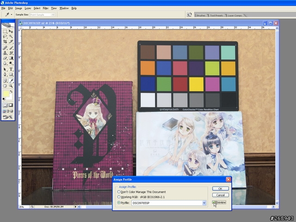Open the Profile dropdown list

click(204, 203)
